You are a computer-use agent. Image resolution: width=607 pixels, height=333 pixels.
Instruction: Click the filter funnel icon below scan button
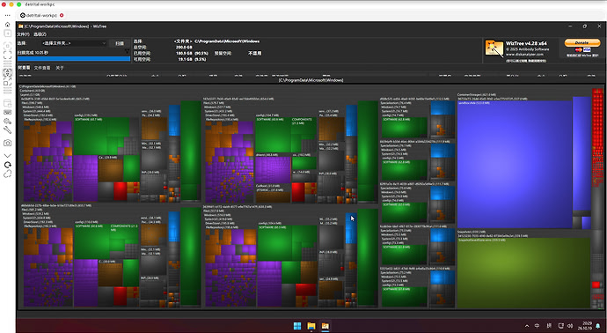pos(127,52)
